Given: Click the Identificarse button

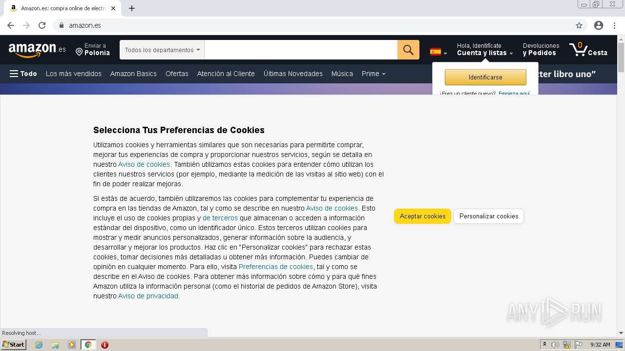Looking at the screenshot, I should pos(485,77).
